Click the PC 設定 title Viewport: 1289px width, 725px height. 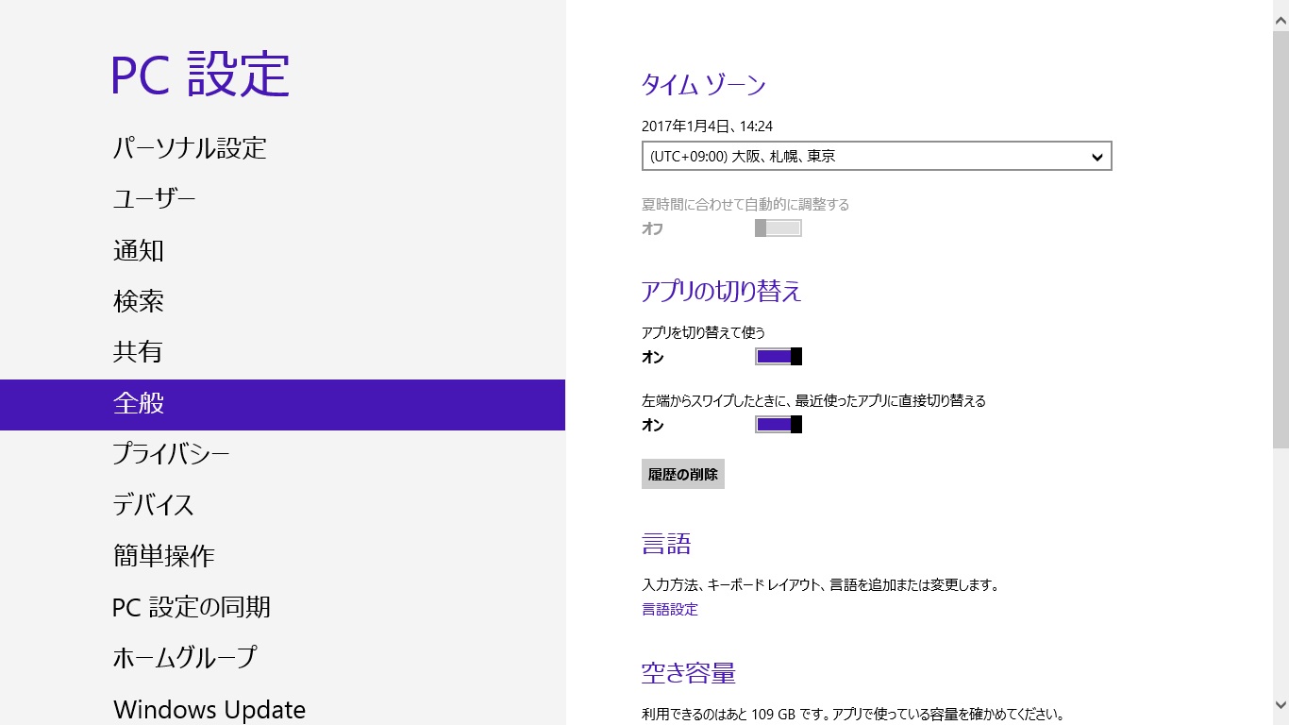pyautogui.click(x=201, y=74)
